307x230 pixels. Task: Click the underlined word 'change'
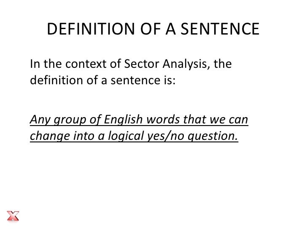50,136
